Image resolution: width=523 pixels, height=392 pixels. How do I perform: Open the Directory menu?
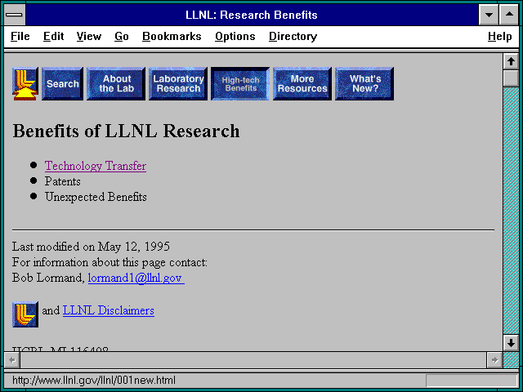293,36
